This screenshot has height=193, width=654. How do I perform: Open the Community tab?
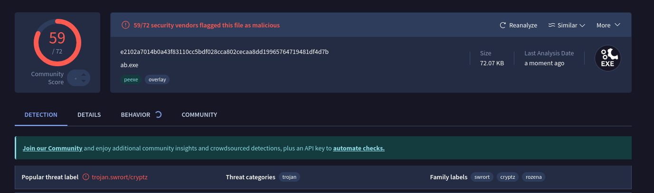click(199, 114)
